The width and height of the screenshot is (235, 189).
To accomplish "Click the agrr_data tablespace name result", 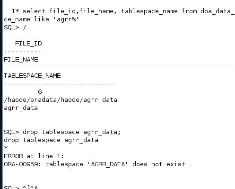I will click(21, 108).
